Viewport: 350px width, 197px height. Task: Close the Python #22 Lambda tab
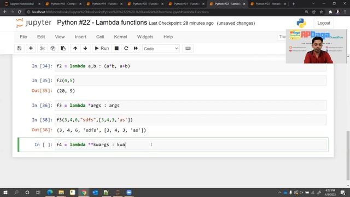pyautogui.click(x=244, y=4)
